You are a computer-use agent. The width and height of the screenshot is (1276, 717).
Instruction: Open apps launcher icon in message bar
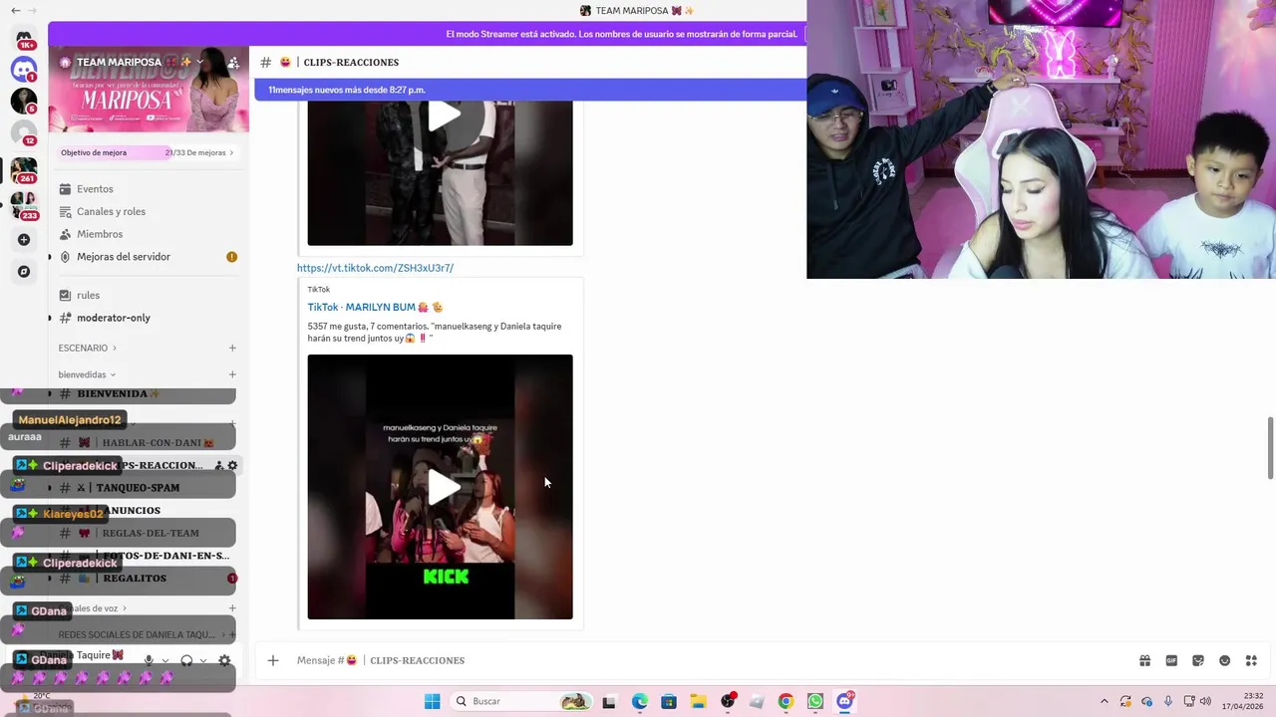pyautogui.click(x=1251, y=660)
